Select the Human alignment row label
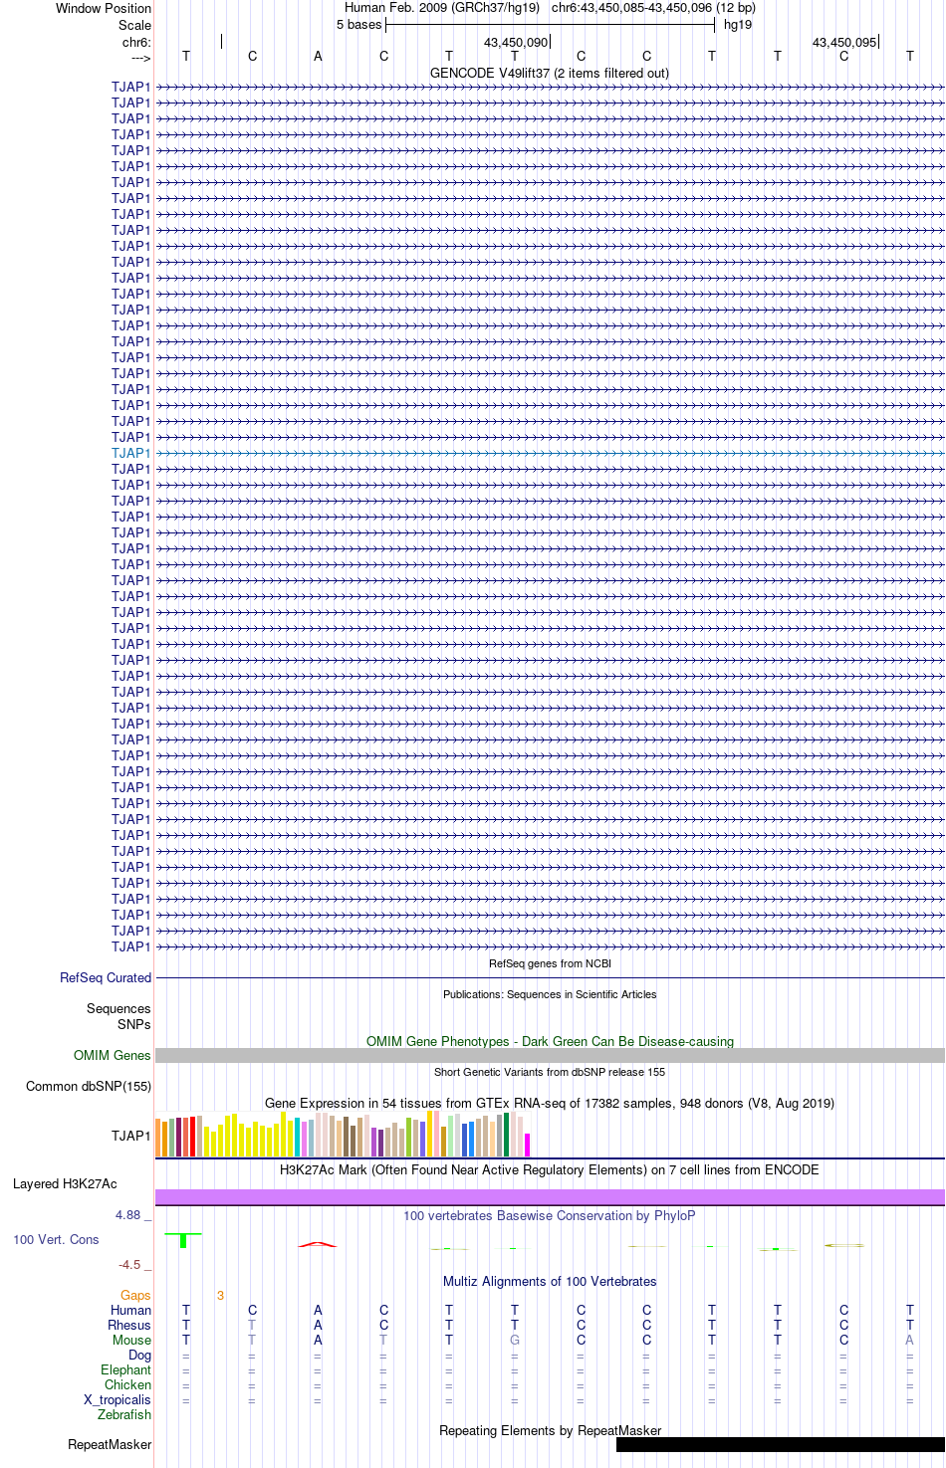Screen dimensions: 946x1468 pyautogui.click(x=130, y=1311)
